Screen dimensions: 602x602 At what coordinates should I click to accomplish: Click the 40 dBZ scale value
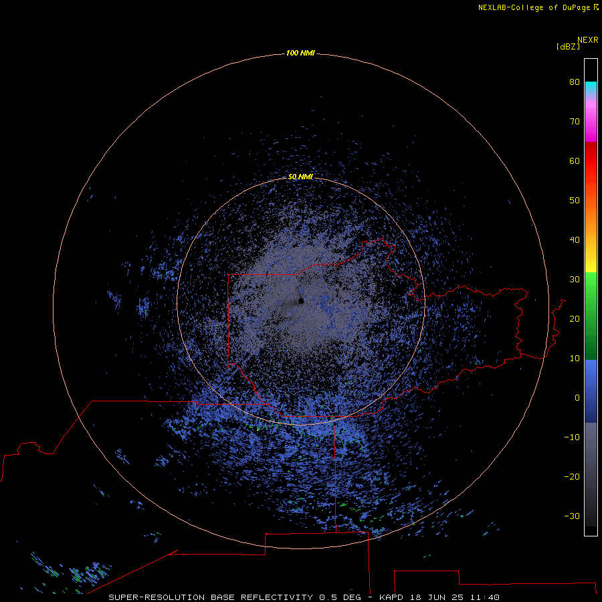point(575,240)
